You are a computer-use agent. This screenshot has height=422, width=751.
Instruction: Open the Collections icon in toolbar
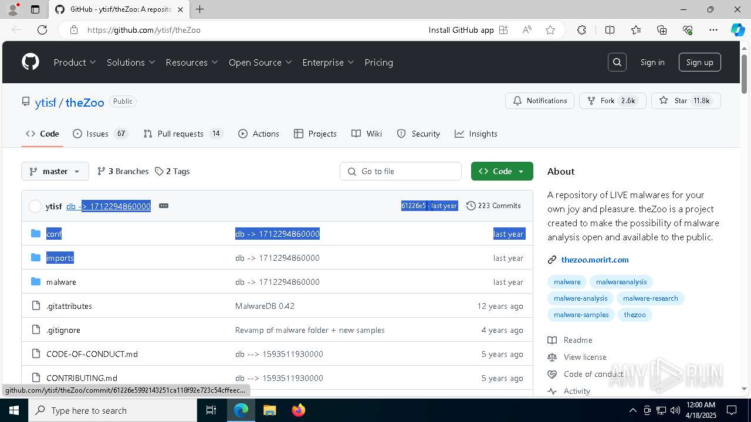pyautogui.click(x=662, y=30)
